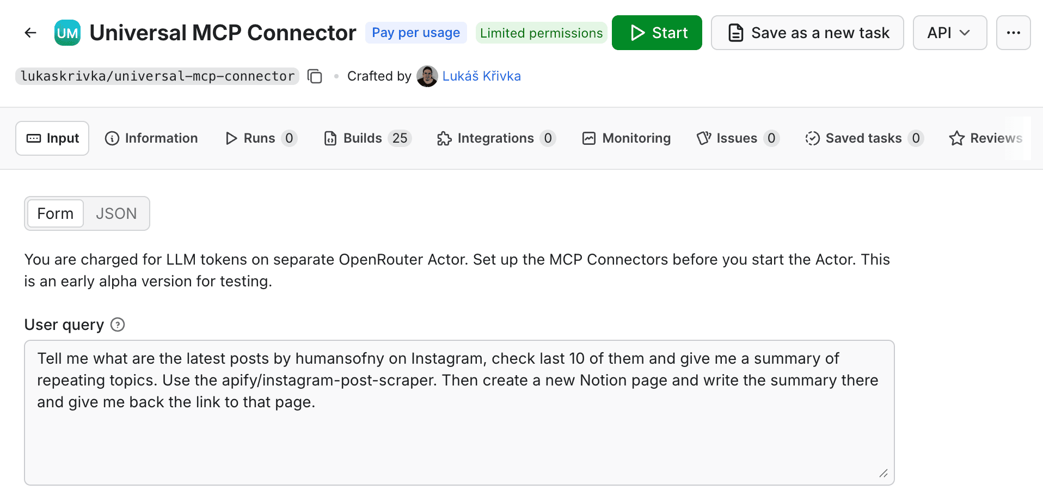
Task: Open the more options ellipsis button
Action: (1013, 33)
